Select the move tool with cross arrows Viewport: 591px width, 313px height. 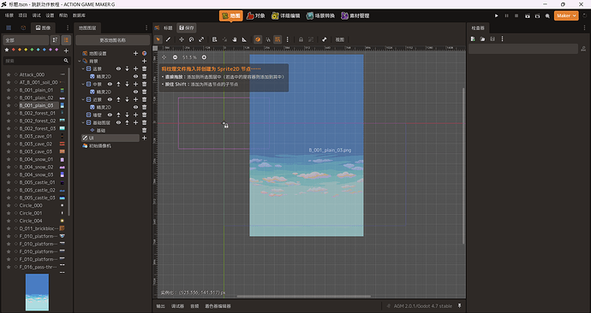pyautogui.click(x=182, y=39)
